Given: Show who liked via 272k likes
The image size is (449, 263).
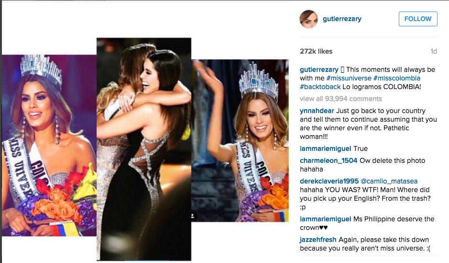Looking at the screenshot, I should click(x=316, y=51).
